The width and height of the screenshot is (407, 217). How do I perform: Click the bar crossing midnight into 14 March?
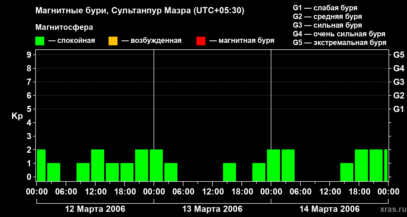[x=274, y=165]
